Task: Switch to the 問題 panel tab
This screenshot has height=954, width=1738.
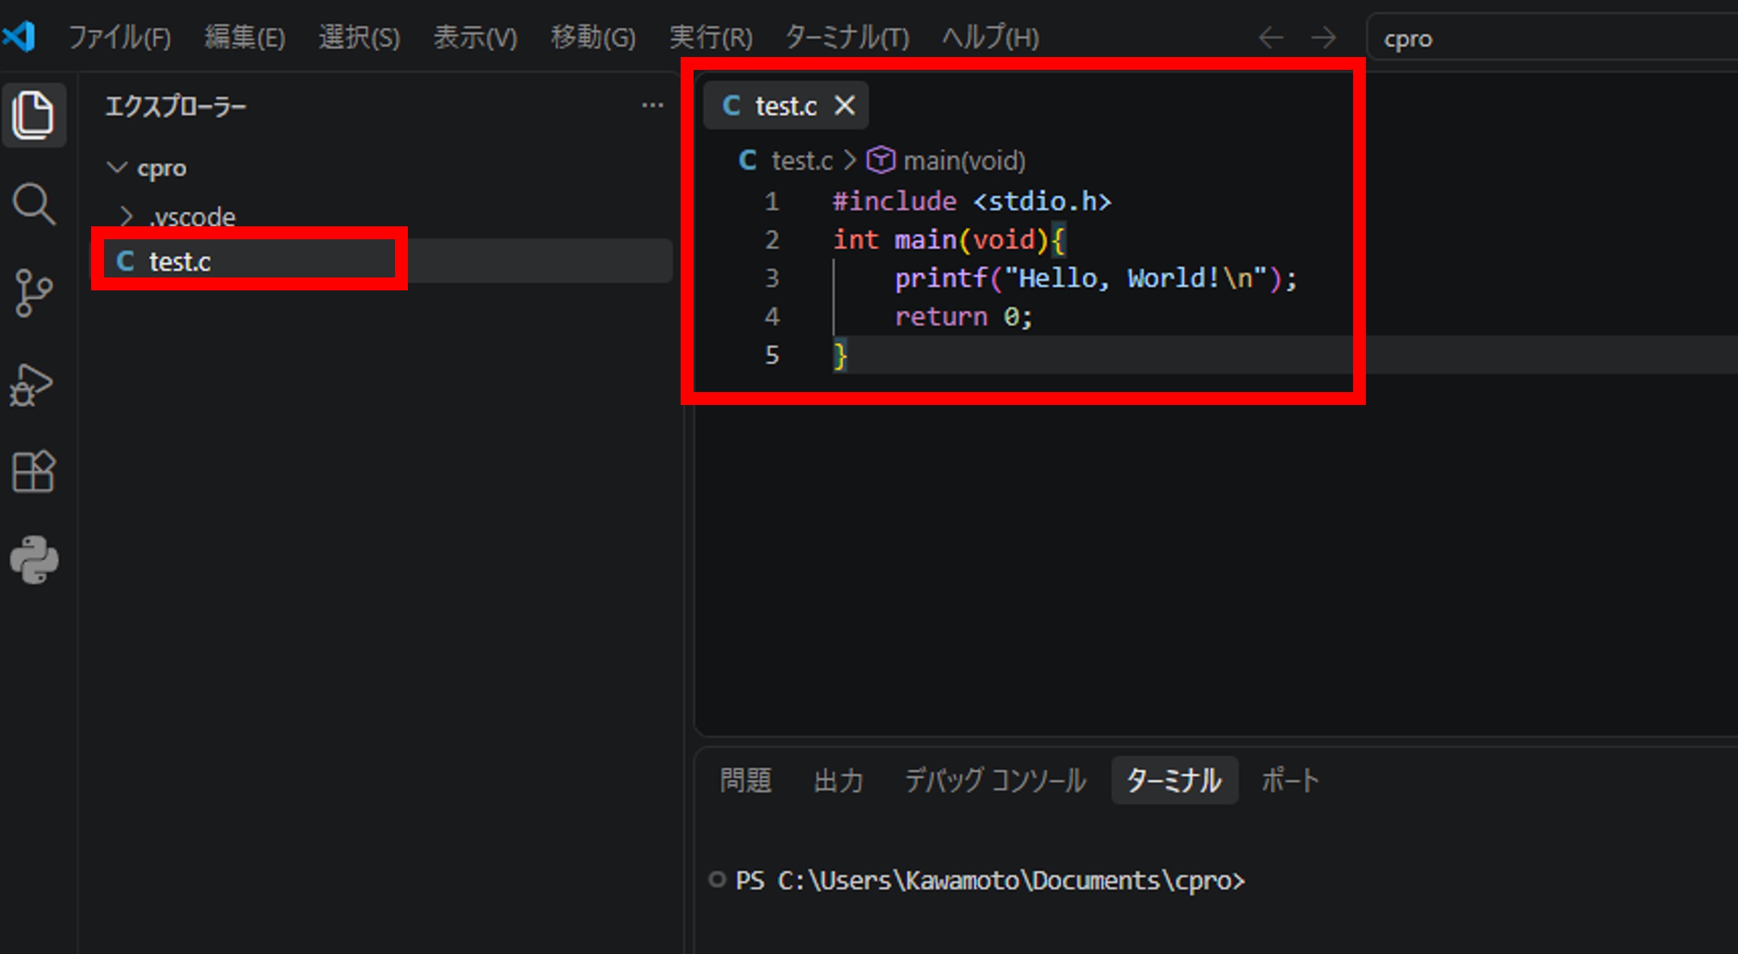Action: (x=745, y=781)
